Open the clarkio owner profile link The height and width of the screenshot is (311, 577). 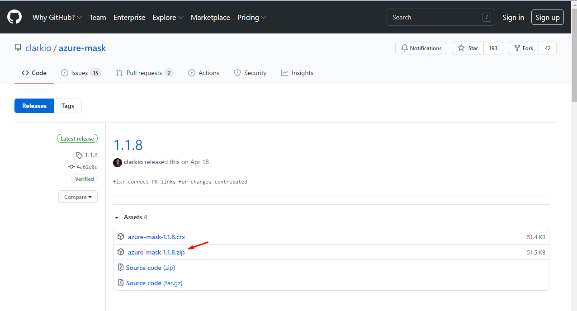click(x=38, y=48)
